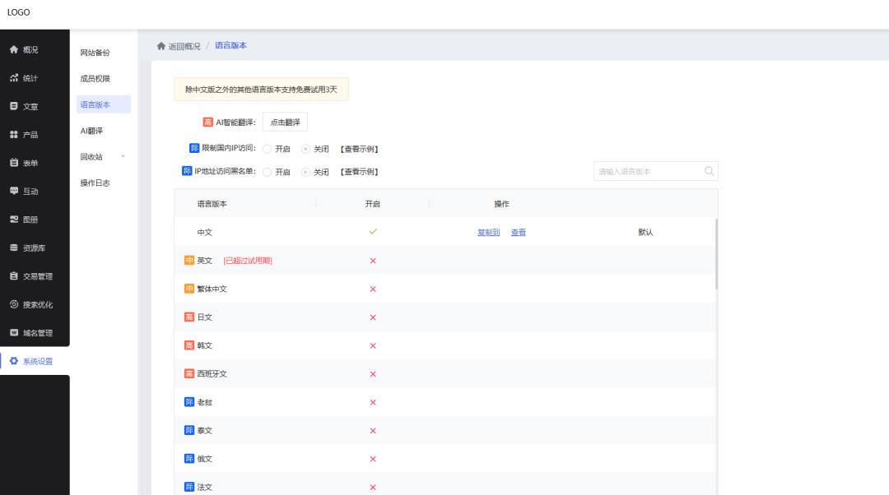Open 操作日志 menu item

(95, 183)
